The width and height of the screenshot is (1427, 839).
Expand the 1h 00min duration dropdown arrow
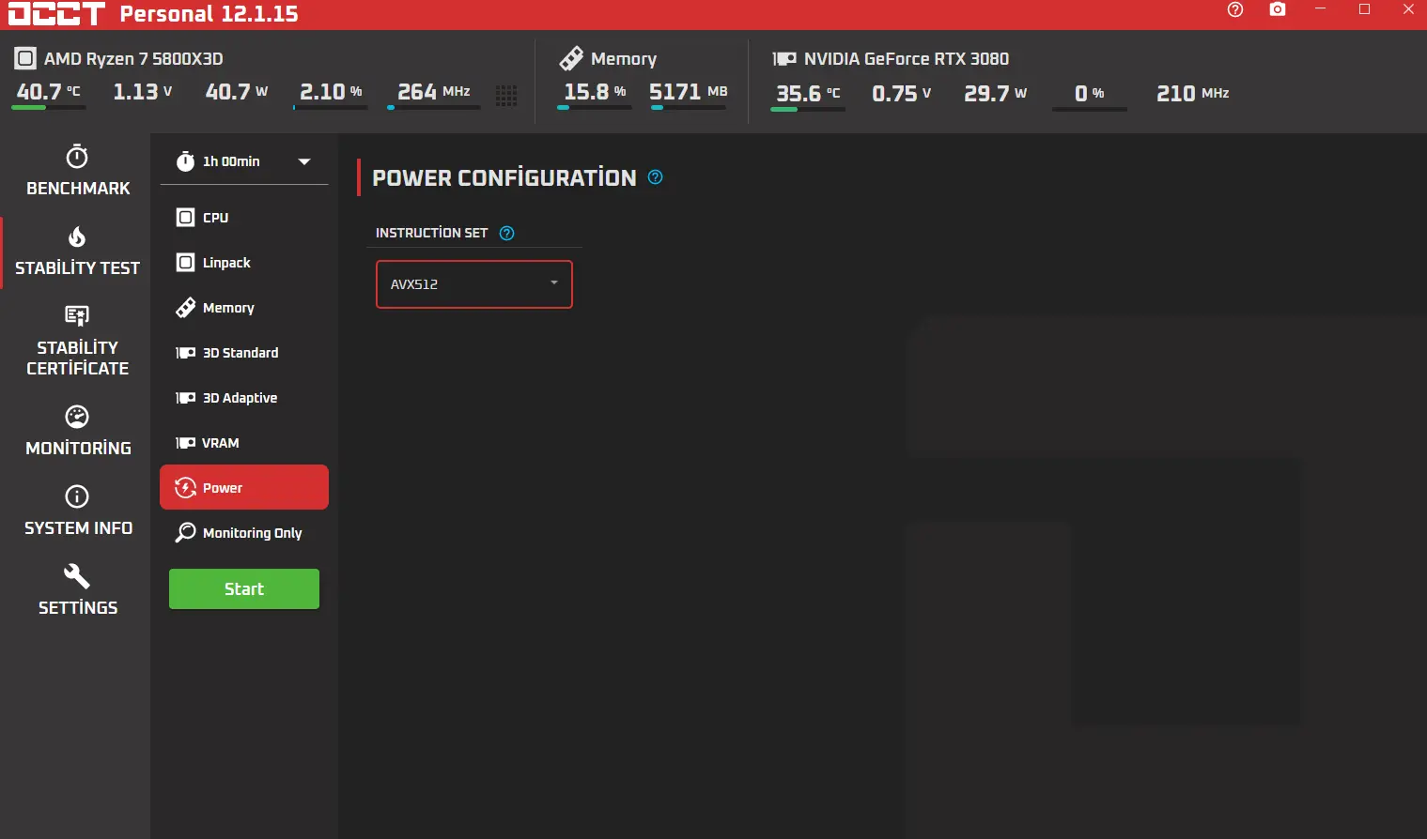pyautogui.click(x=304, y=161)
